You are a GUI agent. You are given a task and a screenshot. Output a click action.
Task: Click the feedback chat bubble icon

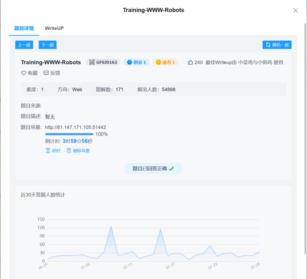46,73
